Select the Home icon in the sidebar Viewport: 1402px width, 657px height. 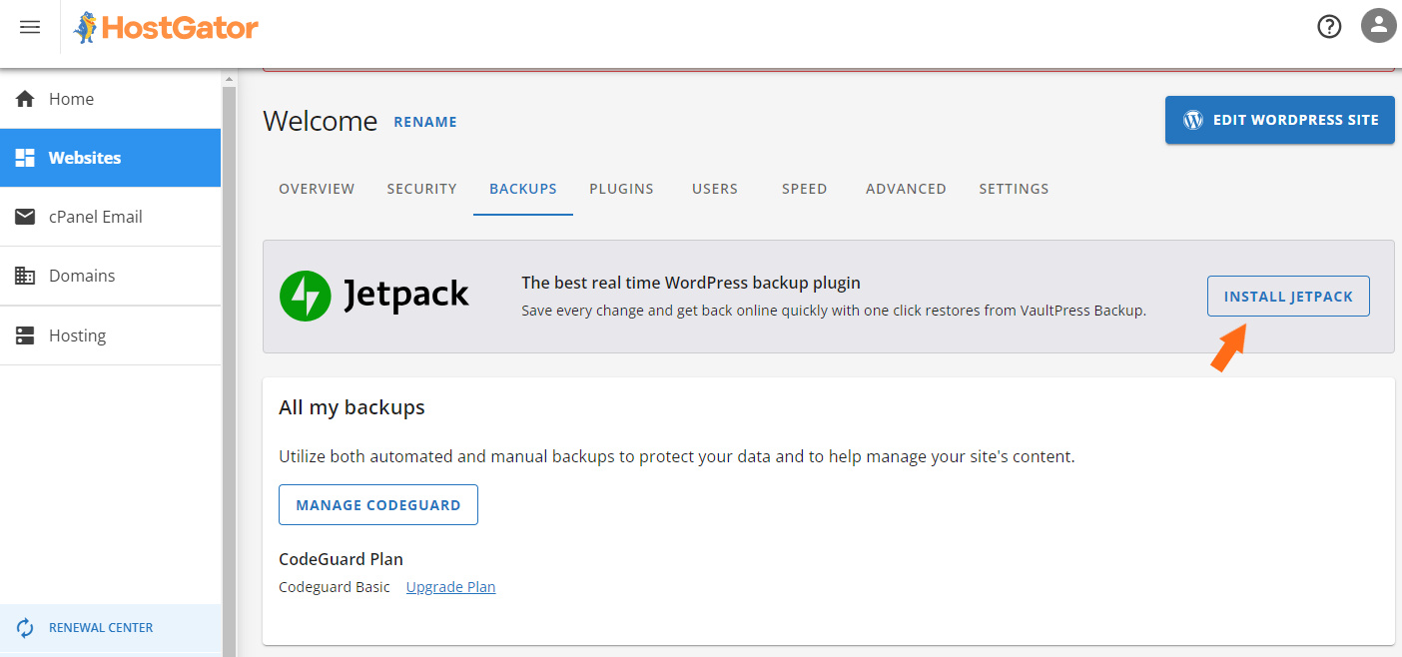pos(24,98)
